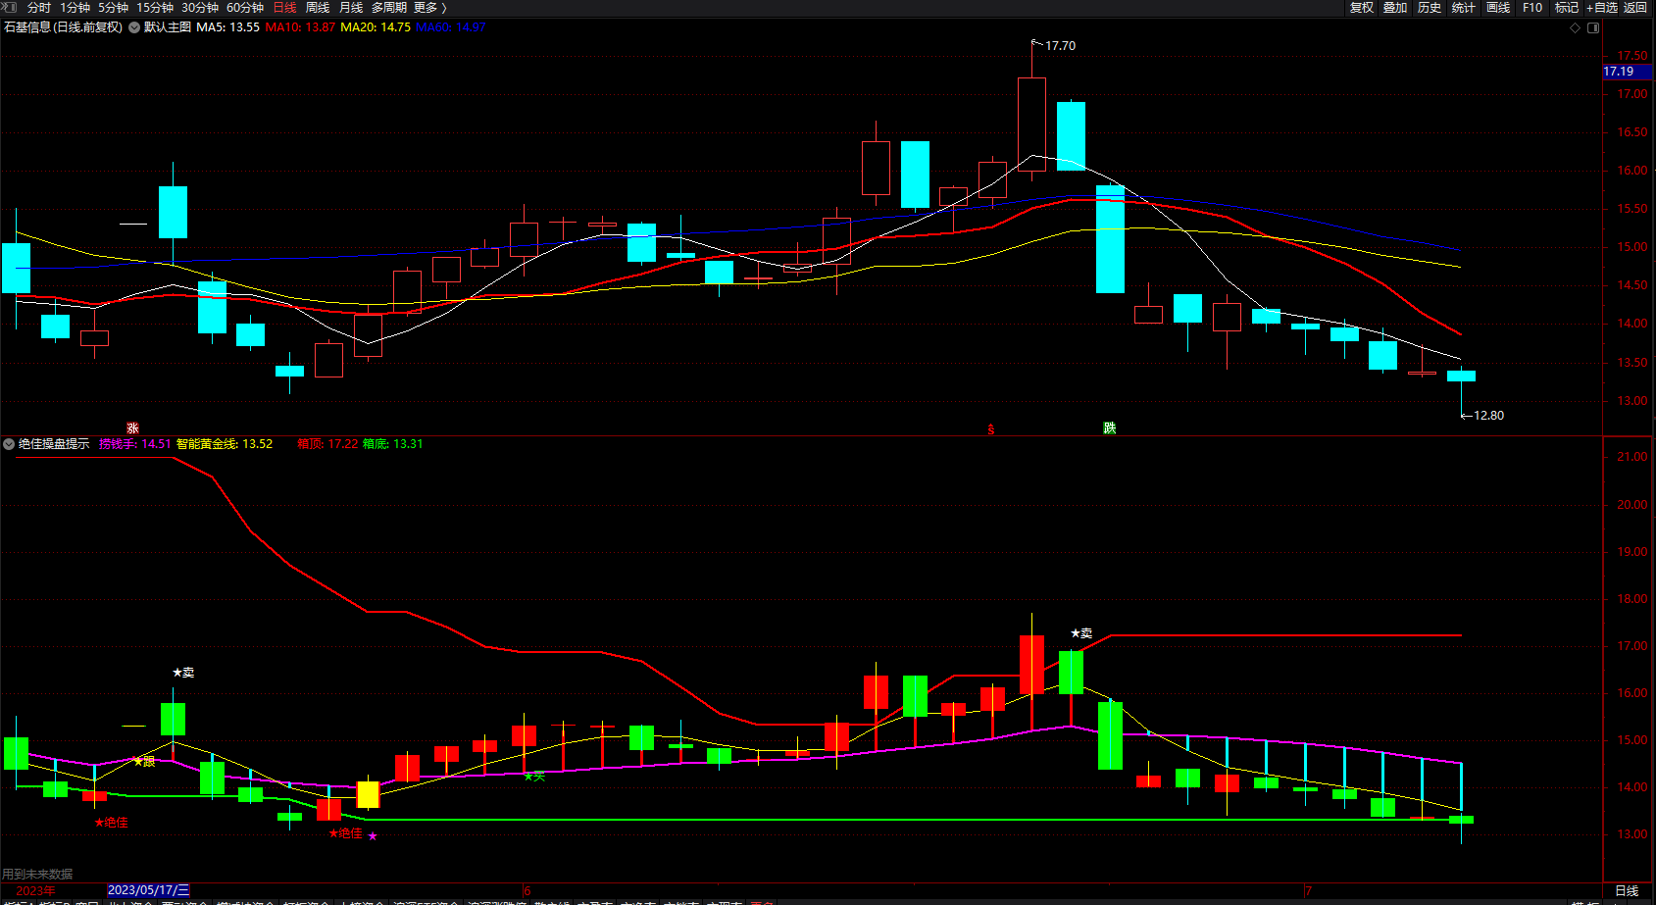Open the 画线 drawing tools

coord(1498,8)
